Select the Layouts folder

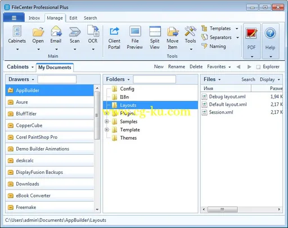150,105
